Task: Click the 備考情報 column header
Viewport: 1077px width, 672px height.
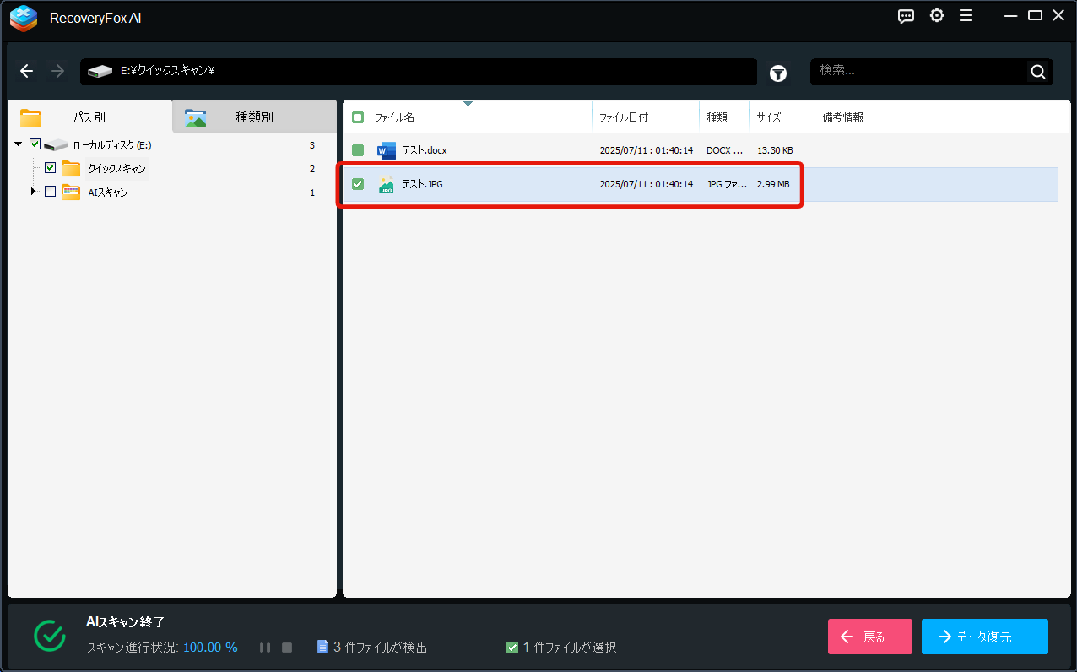Action: 843,117
